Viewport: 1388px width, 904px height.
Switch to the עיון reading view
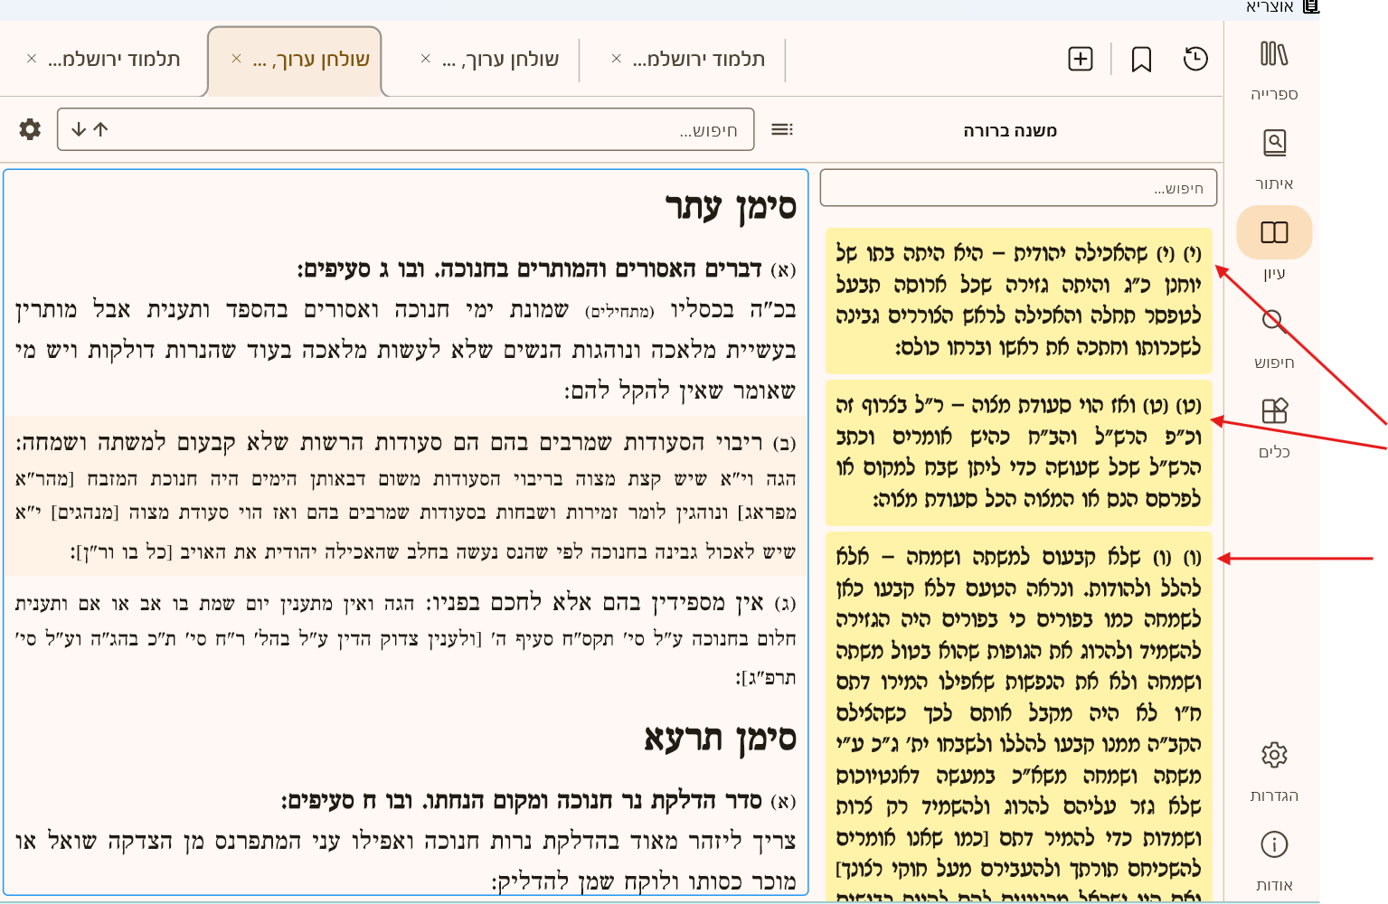(x=1273, y=232)
